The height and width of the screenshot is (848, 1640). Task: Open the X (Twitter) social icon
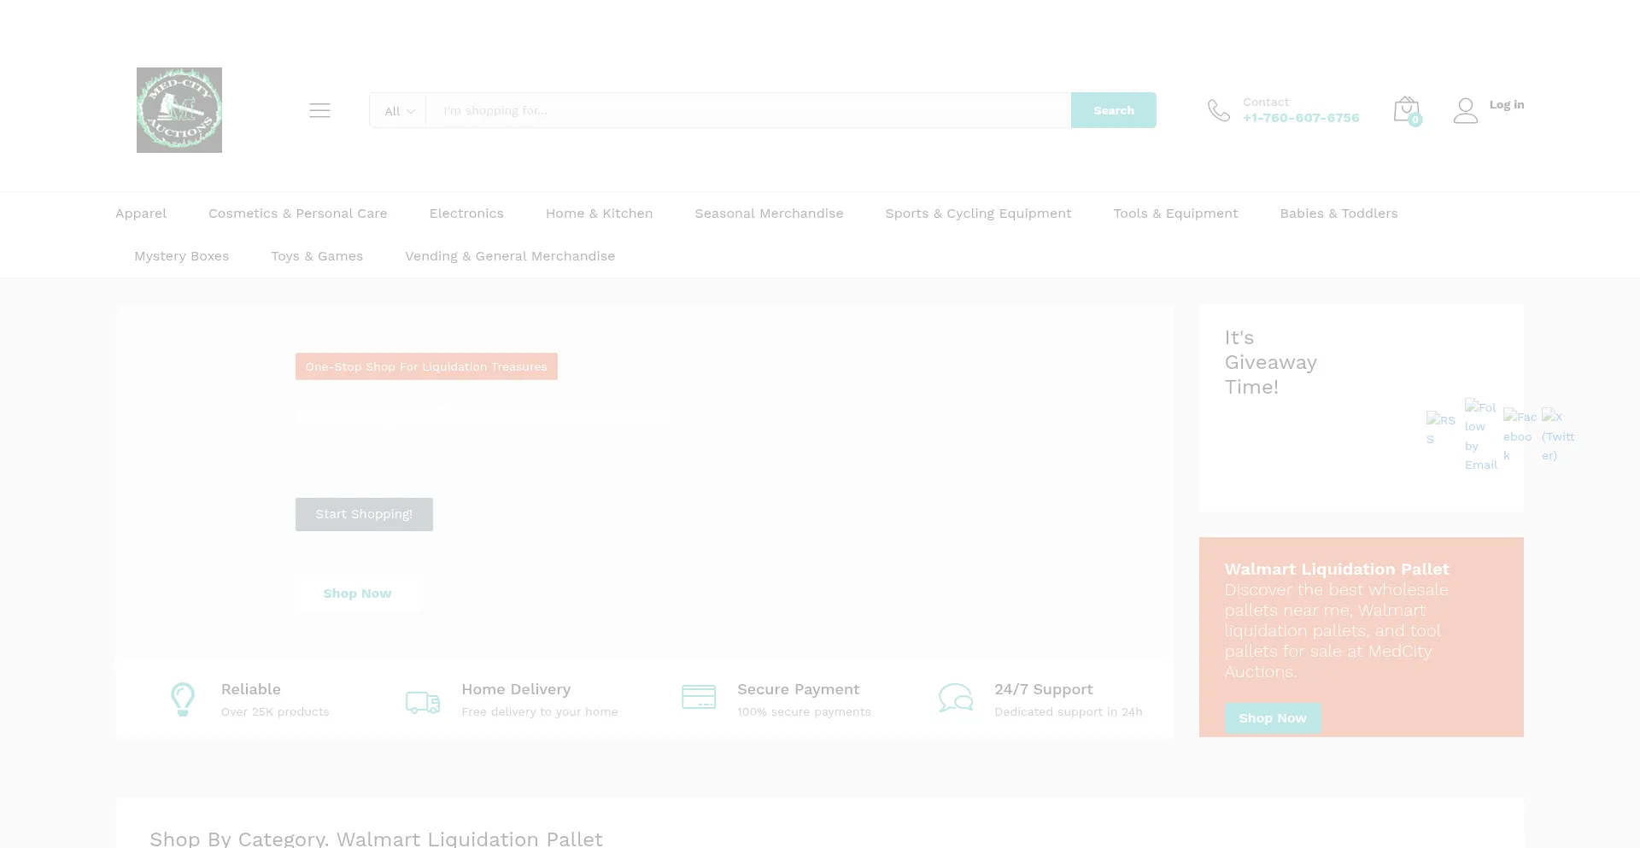click(x=1557, y=436)
